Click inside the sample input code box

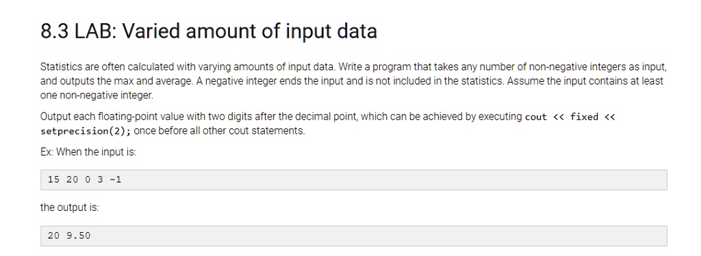click(x=354, y=180)
